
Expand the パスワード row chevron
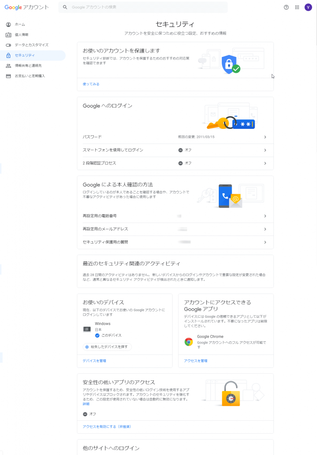point(265,137)
